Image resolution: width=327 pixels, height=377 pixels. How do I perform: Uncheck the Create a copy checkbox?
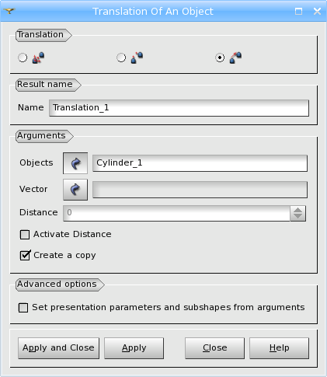(25, 256)
